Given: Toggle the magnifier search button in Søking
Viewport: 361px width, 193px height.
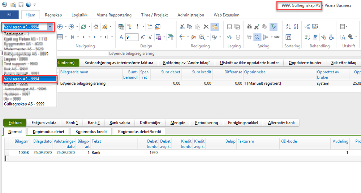Looking at the screenshot, I should (x=257, y=37).
